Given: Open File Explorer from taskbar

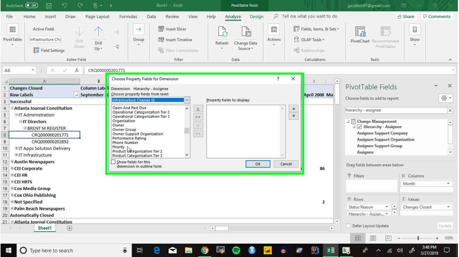Looking at the screenshot, I should (x=188, y=250).
